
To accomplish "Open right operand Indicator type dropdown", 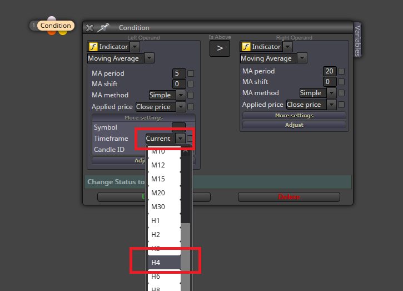I will click(287, 47).
